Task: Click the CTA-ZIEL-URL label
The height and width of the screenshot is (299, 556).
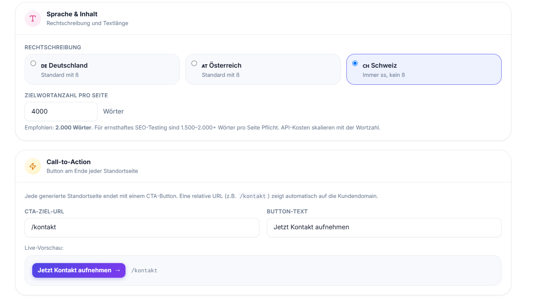Action: tap(44, 211)
